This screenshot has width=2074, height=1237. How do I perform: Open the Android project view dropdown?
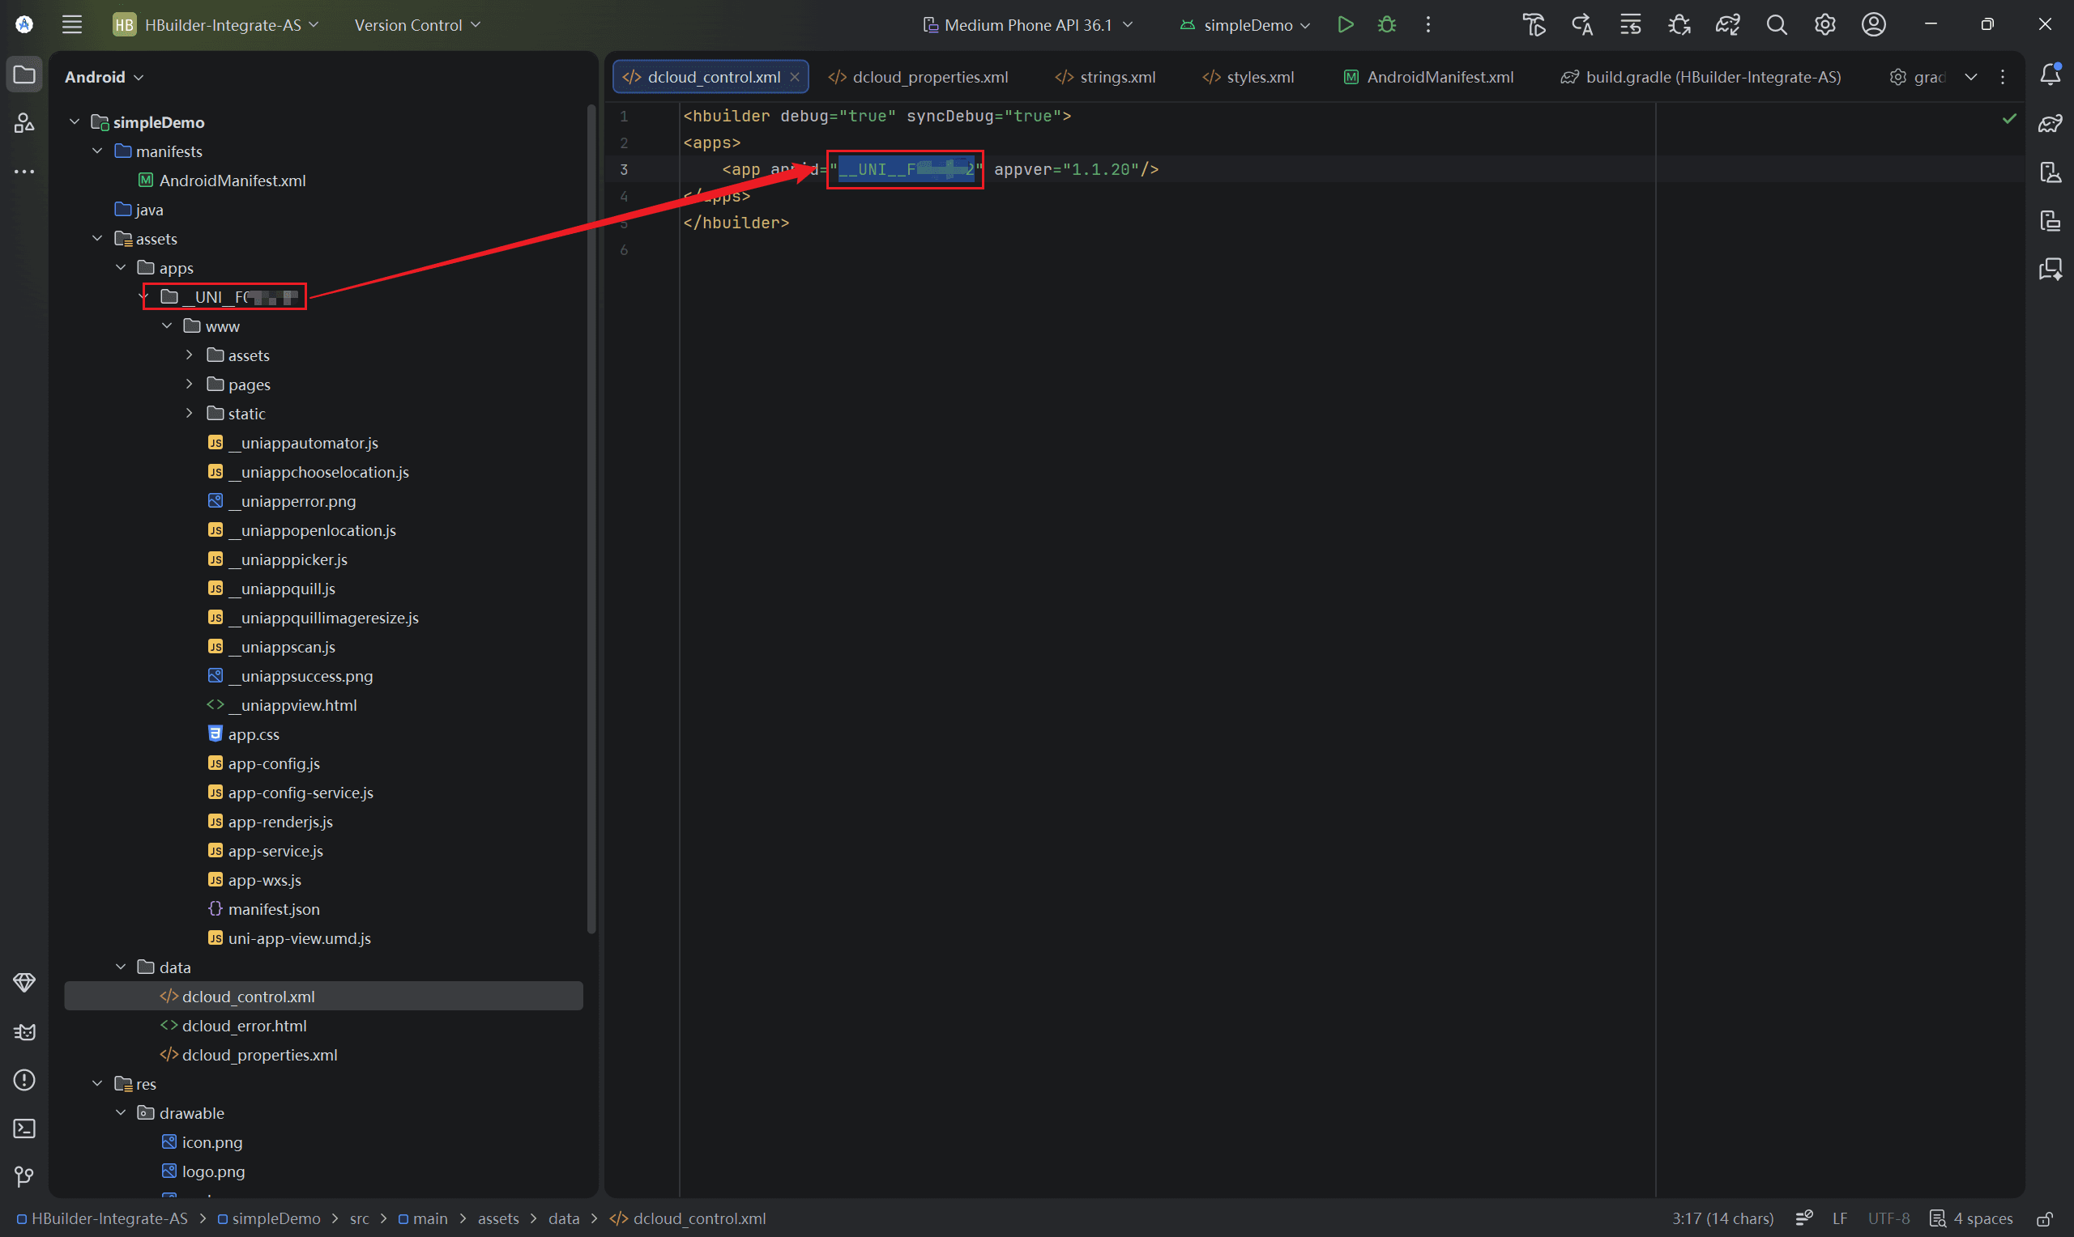pyautogui.click(x=105, y=77)
